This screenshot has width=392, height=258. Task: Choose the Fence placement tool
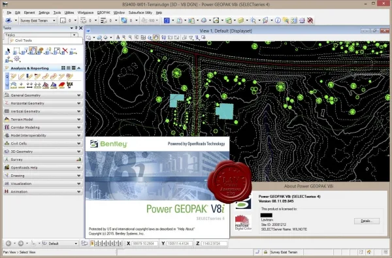16,51
